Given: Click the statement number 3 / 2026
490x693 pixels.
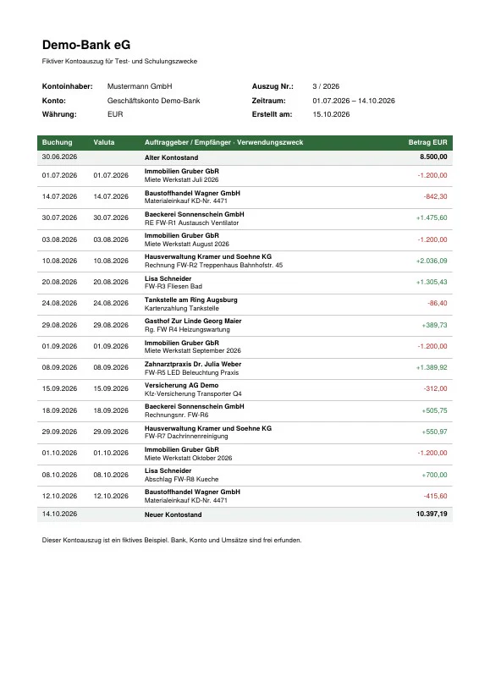Looking at the screenshot, I should 326,86.
